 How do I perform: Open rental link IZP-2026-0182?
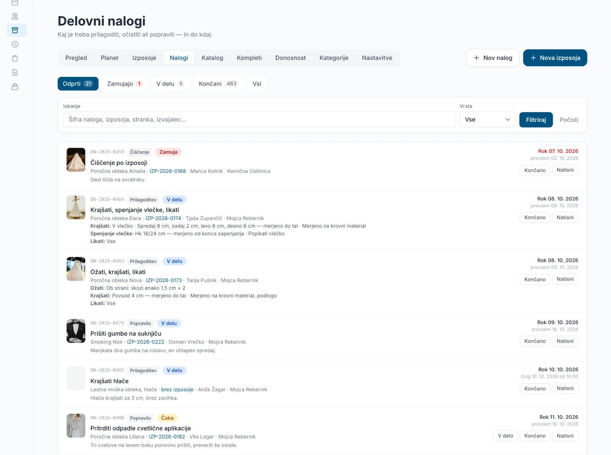coord(167,437)
